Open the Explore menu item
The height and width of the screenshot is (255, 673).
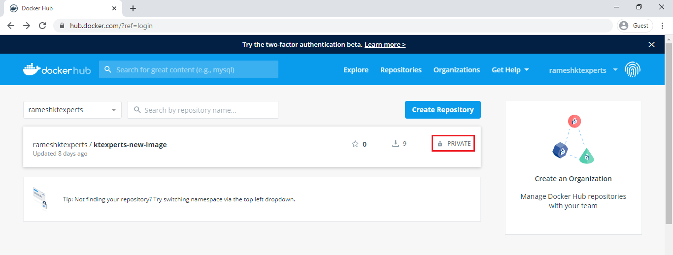coord(356,70)
